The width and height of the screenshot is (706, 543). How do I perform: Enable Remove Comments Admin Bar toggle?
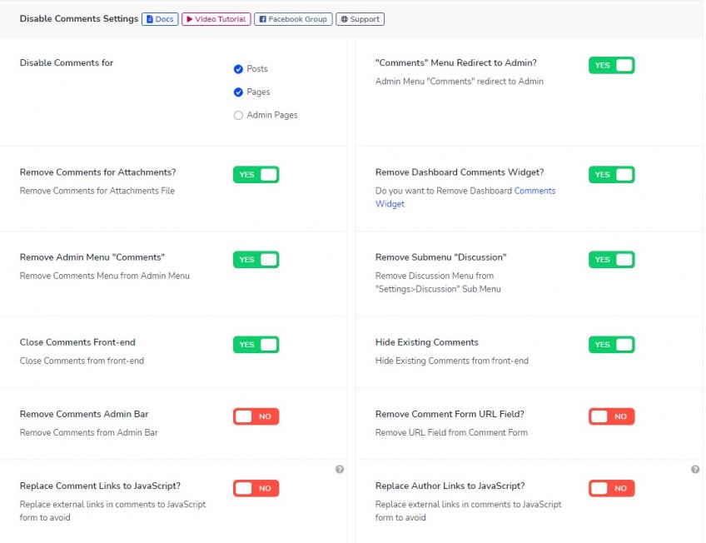(x=256, y=416)
